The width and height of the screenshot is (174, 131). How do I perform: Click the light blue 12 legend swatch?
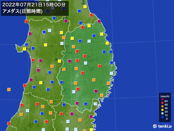[162, 113]
